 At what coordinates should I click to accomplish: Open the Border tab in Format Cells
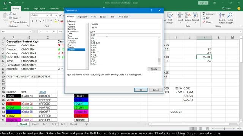click(x=103, y=17)
